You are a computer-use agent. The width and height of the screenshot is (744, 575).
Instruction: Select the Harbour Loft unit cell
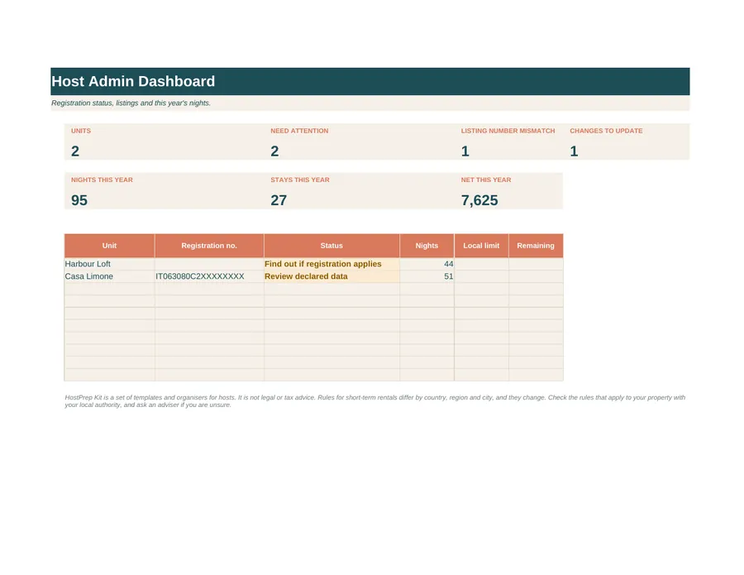pos(110,264)
